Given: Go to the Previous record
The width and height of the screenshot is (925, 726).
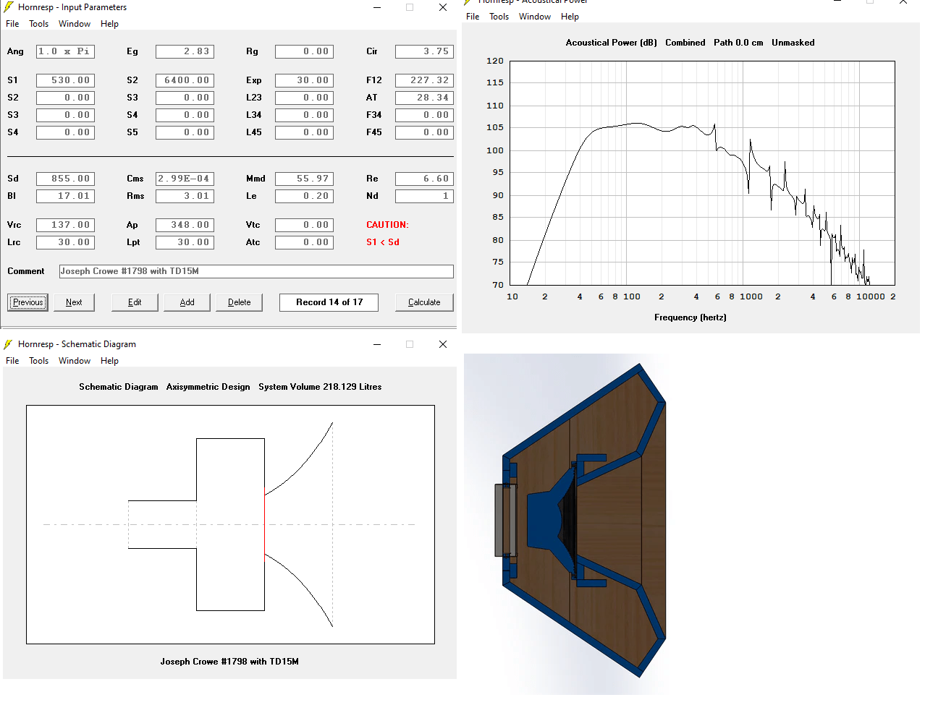Looking at the screenshot, I should pyautogui.click(x=28, y=302).
